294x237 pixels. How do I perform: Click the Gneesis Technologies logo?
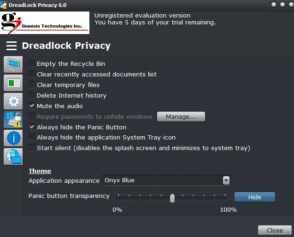pos(45,23)
